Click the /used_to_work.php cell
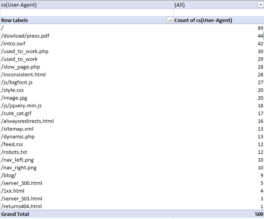The width and height of the screenshot is (264, 219). 25,51
